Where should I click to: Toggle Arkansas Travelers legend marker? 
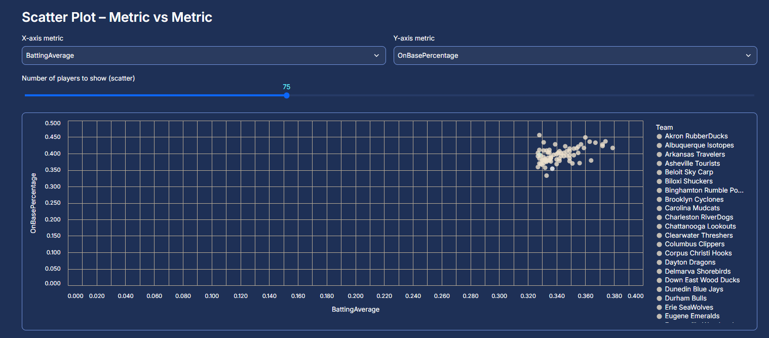click(x=660, y=155)
